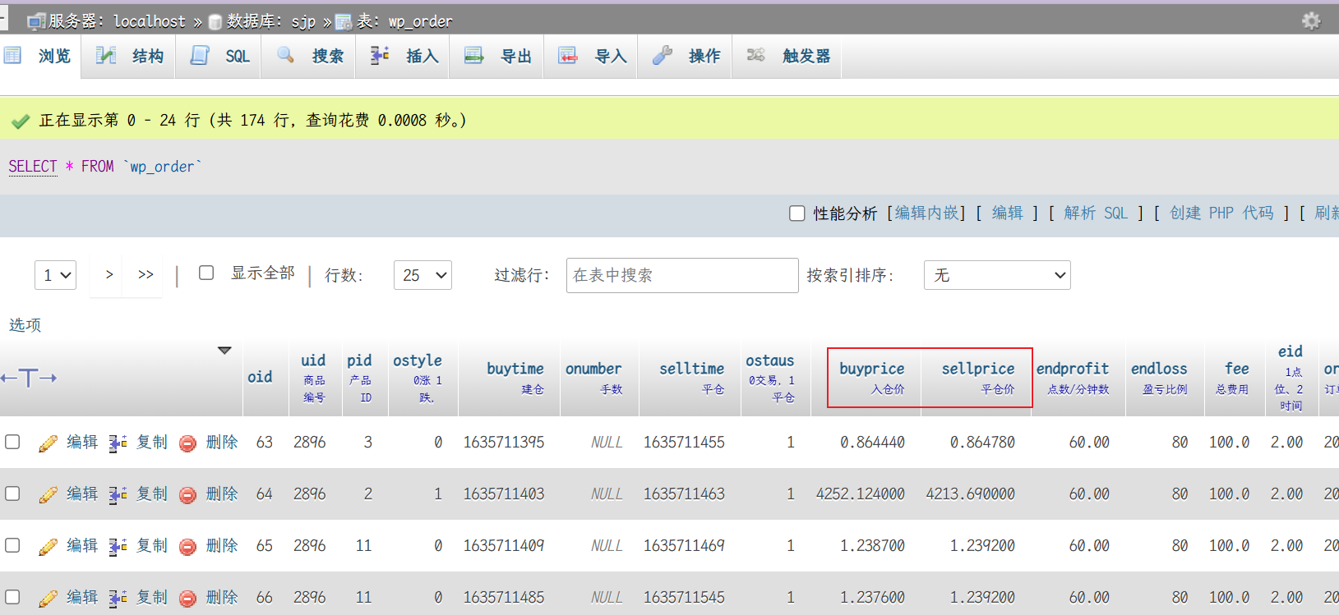
Task: Open the 按索引排序 dropdown showing 无
Action: pyautogui.click(x=997, y=275)
